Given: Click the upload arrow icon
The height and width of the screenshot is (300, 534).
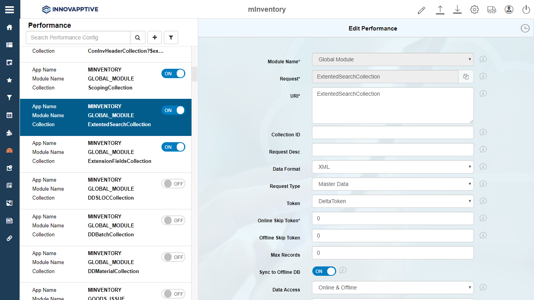Looking at the screenshot, I should (440, 10).
